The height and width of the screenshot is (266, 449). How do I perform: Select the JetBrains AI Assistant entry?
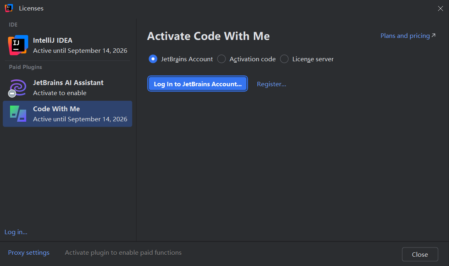pos(67,88)
